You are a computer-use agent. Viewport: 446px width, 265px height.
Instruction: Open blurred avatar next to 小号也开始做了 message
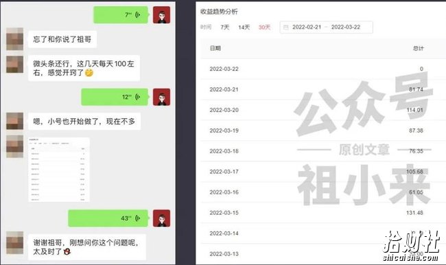(x=15, y=121)
